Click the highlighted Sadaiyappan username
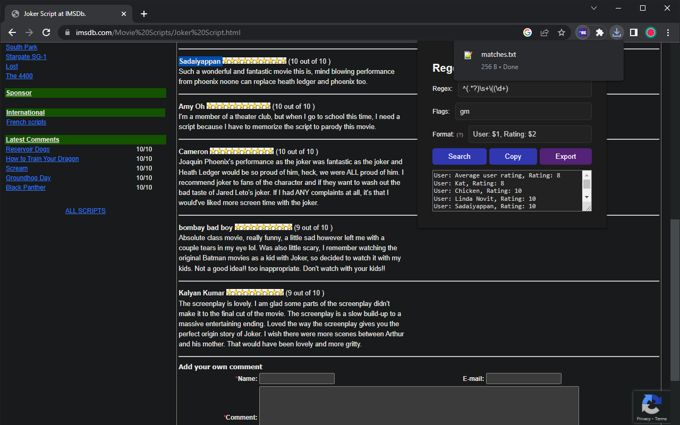 tap(200, 61)
